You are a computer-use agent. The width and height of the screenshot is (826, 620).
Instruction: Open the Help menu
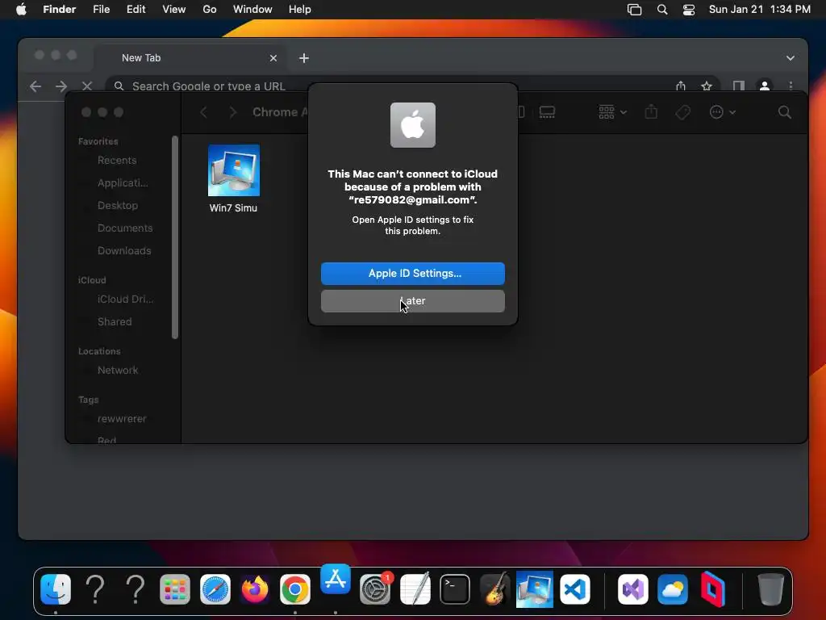point(300,10)
